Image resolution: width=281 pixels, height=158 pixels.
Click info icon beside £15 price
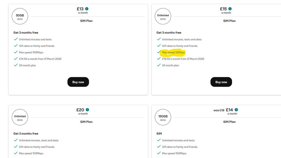230,9
